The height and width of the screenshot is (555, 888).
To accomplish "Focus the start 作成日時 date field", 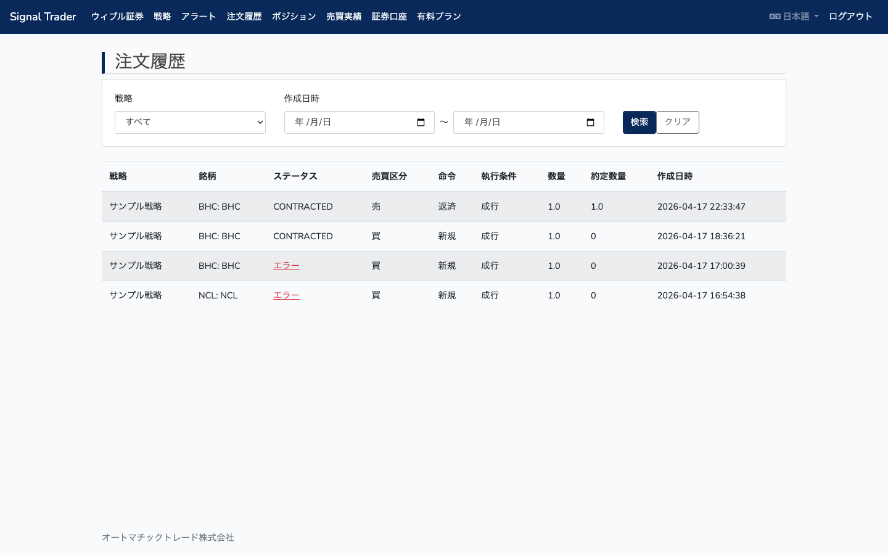I will pos(360,122).
